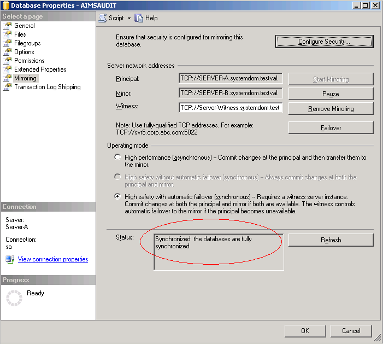Image resolution: width=383 pixels, height=344 pixels.
Task: Click the Permissions page icon
Action: (x=7, y=61)
